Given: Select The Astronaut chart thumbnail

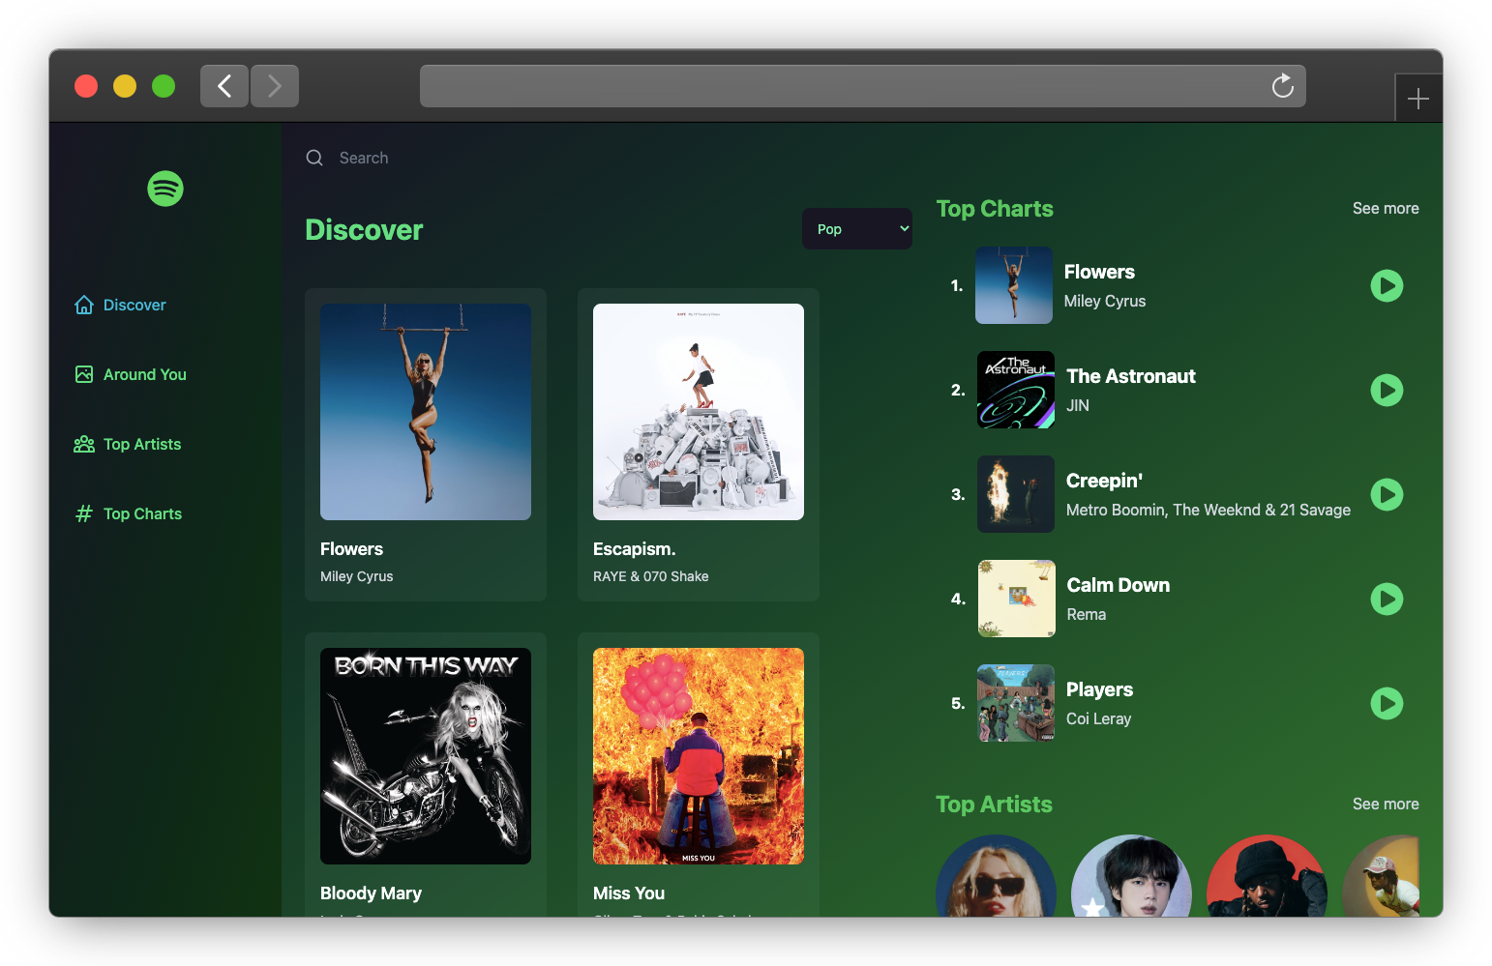Looking at the screenshot, I should tap(1016, 390).
